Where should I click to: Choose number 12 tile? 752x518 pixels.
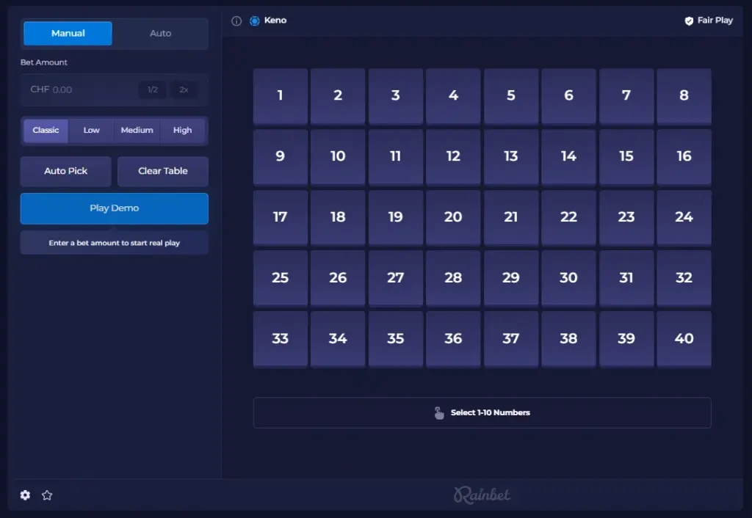click(453, 157)
